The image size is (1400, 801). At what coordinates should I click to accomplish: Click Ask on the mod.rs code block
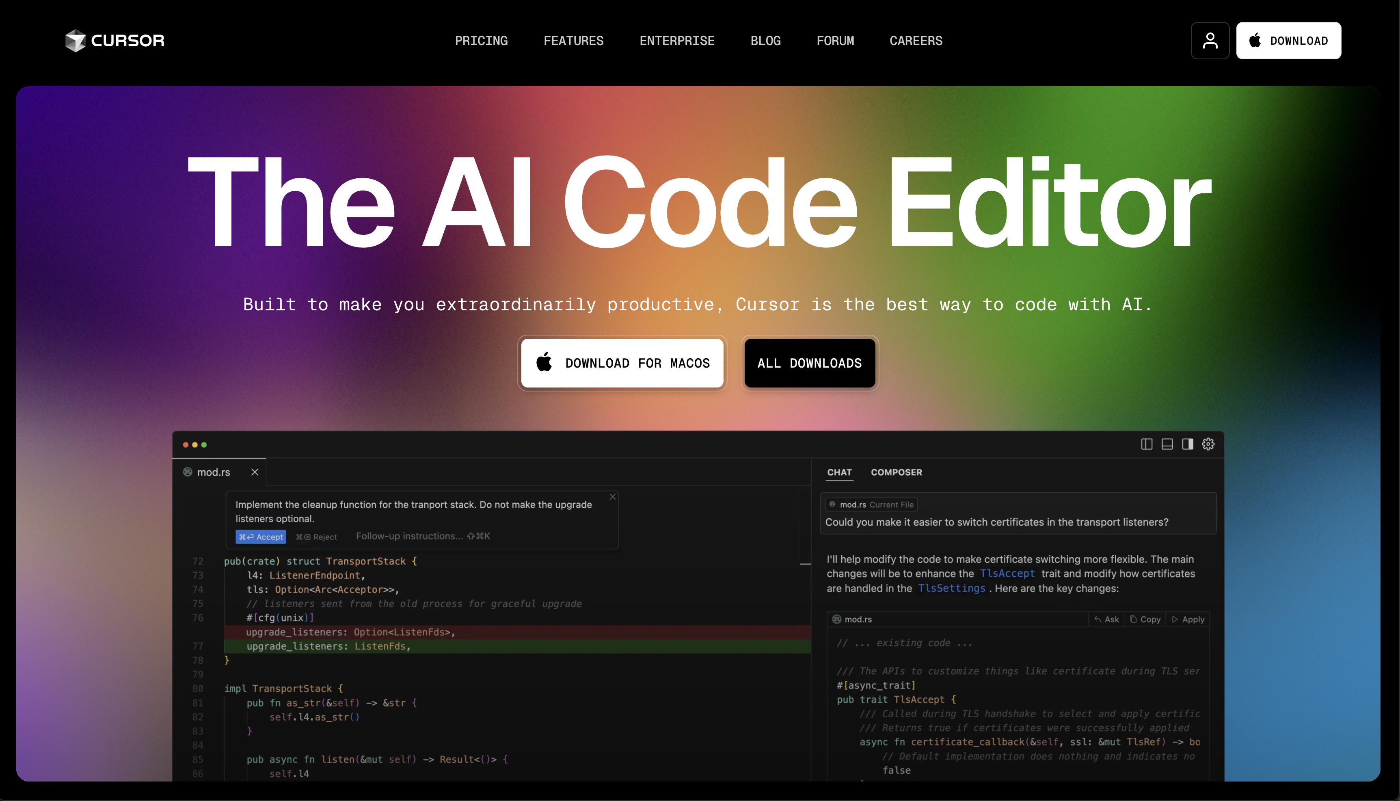pyautogui.click(x=1106, y=619)
